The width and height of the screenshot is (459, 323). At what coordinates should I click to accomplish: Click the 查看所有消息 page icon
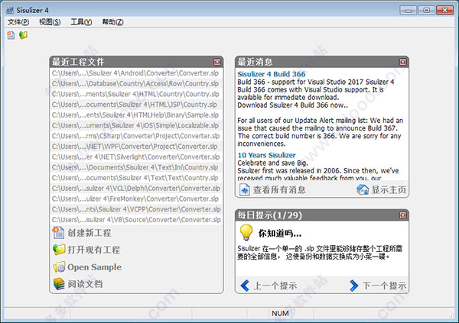click(x=245, y=189)
